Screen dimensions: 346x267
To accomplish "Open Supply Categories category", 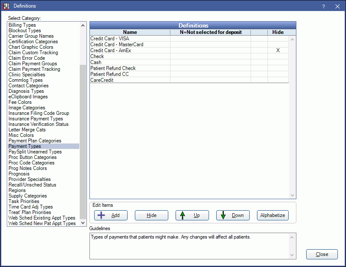I will [x=44, y=196].
